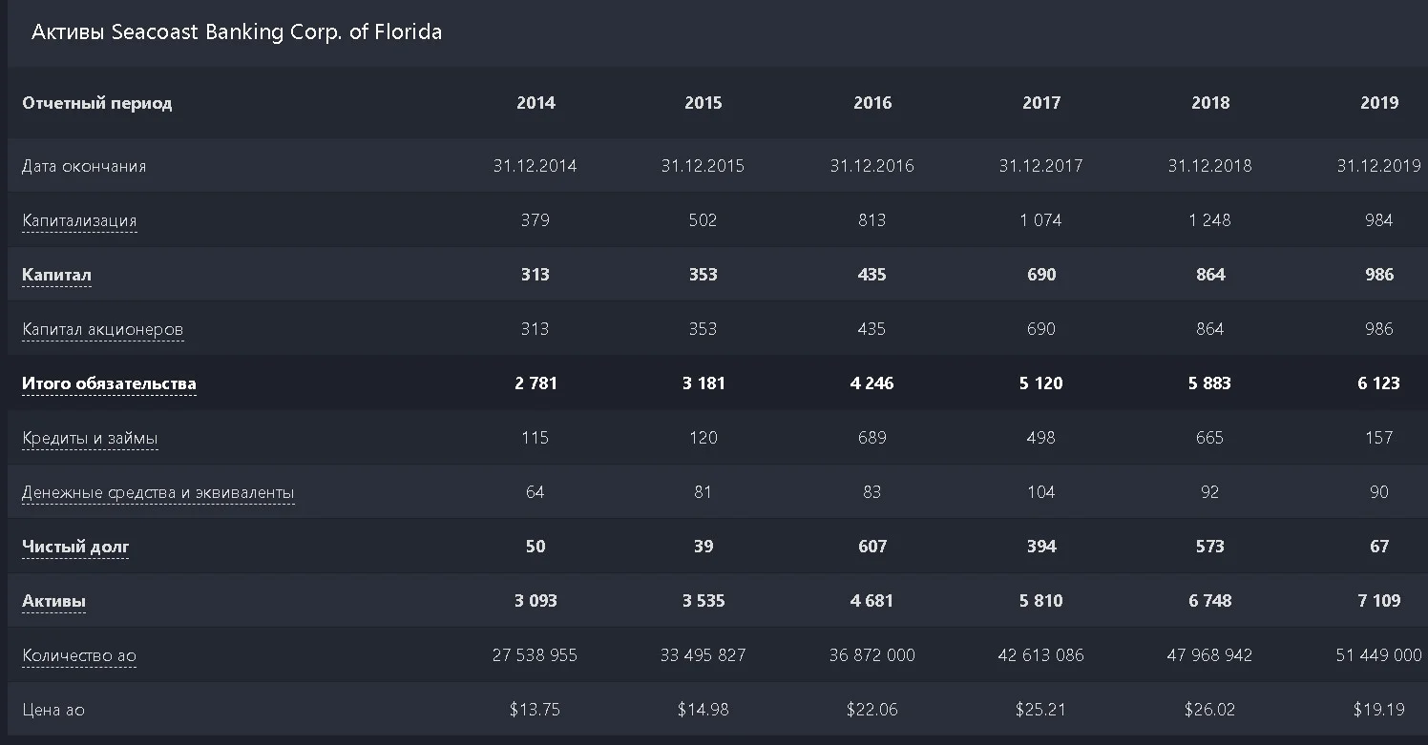Click total liabilities value 4 246
The height and width of the screenshot is (745, 1428).
tap(872, 383)
